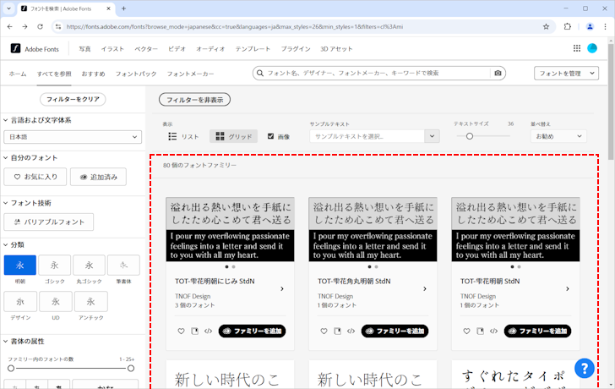The image size is (615, 389).
Task: Go back in browser history
Action: coord(10,27)
